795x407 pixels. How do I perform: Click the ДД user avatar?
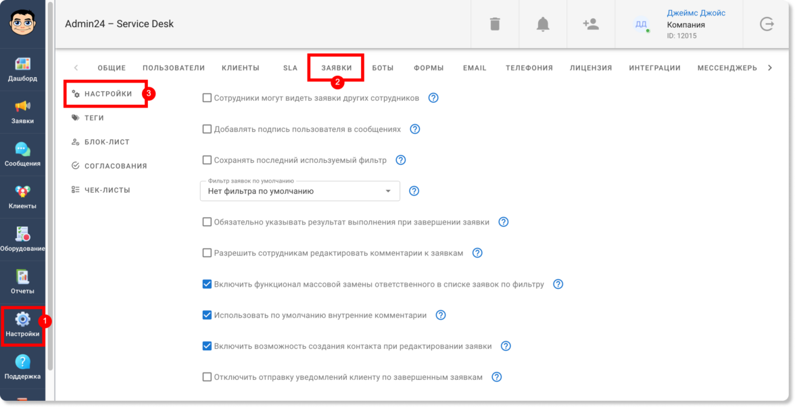[642, 24]
